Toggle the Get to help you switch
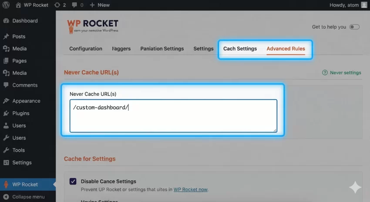Image resolution: width=370 pixels, height=202 pixels. point(354,27)
